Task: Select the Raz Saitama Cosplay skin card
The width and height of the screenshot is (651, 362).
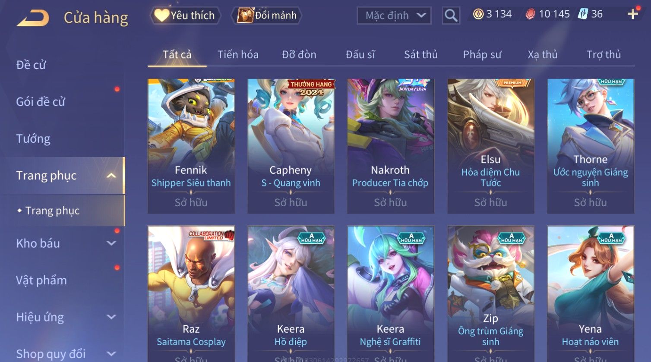Action: click(191, 294)
